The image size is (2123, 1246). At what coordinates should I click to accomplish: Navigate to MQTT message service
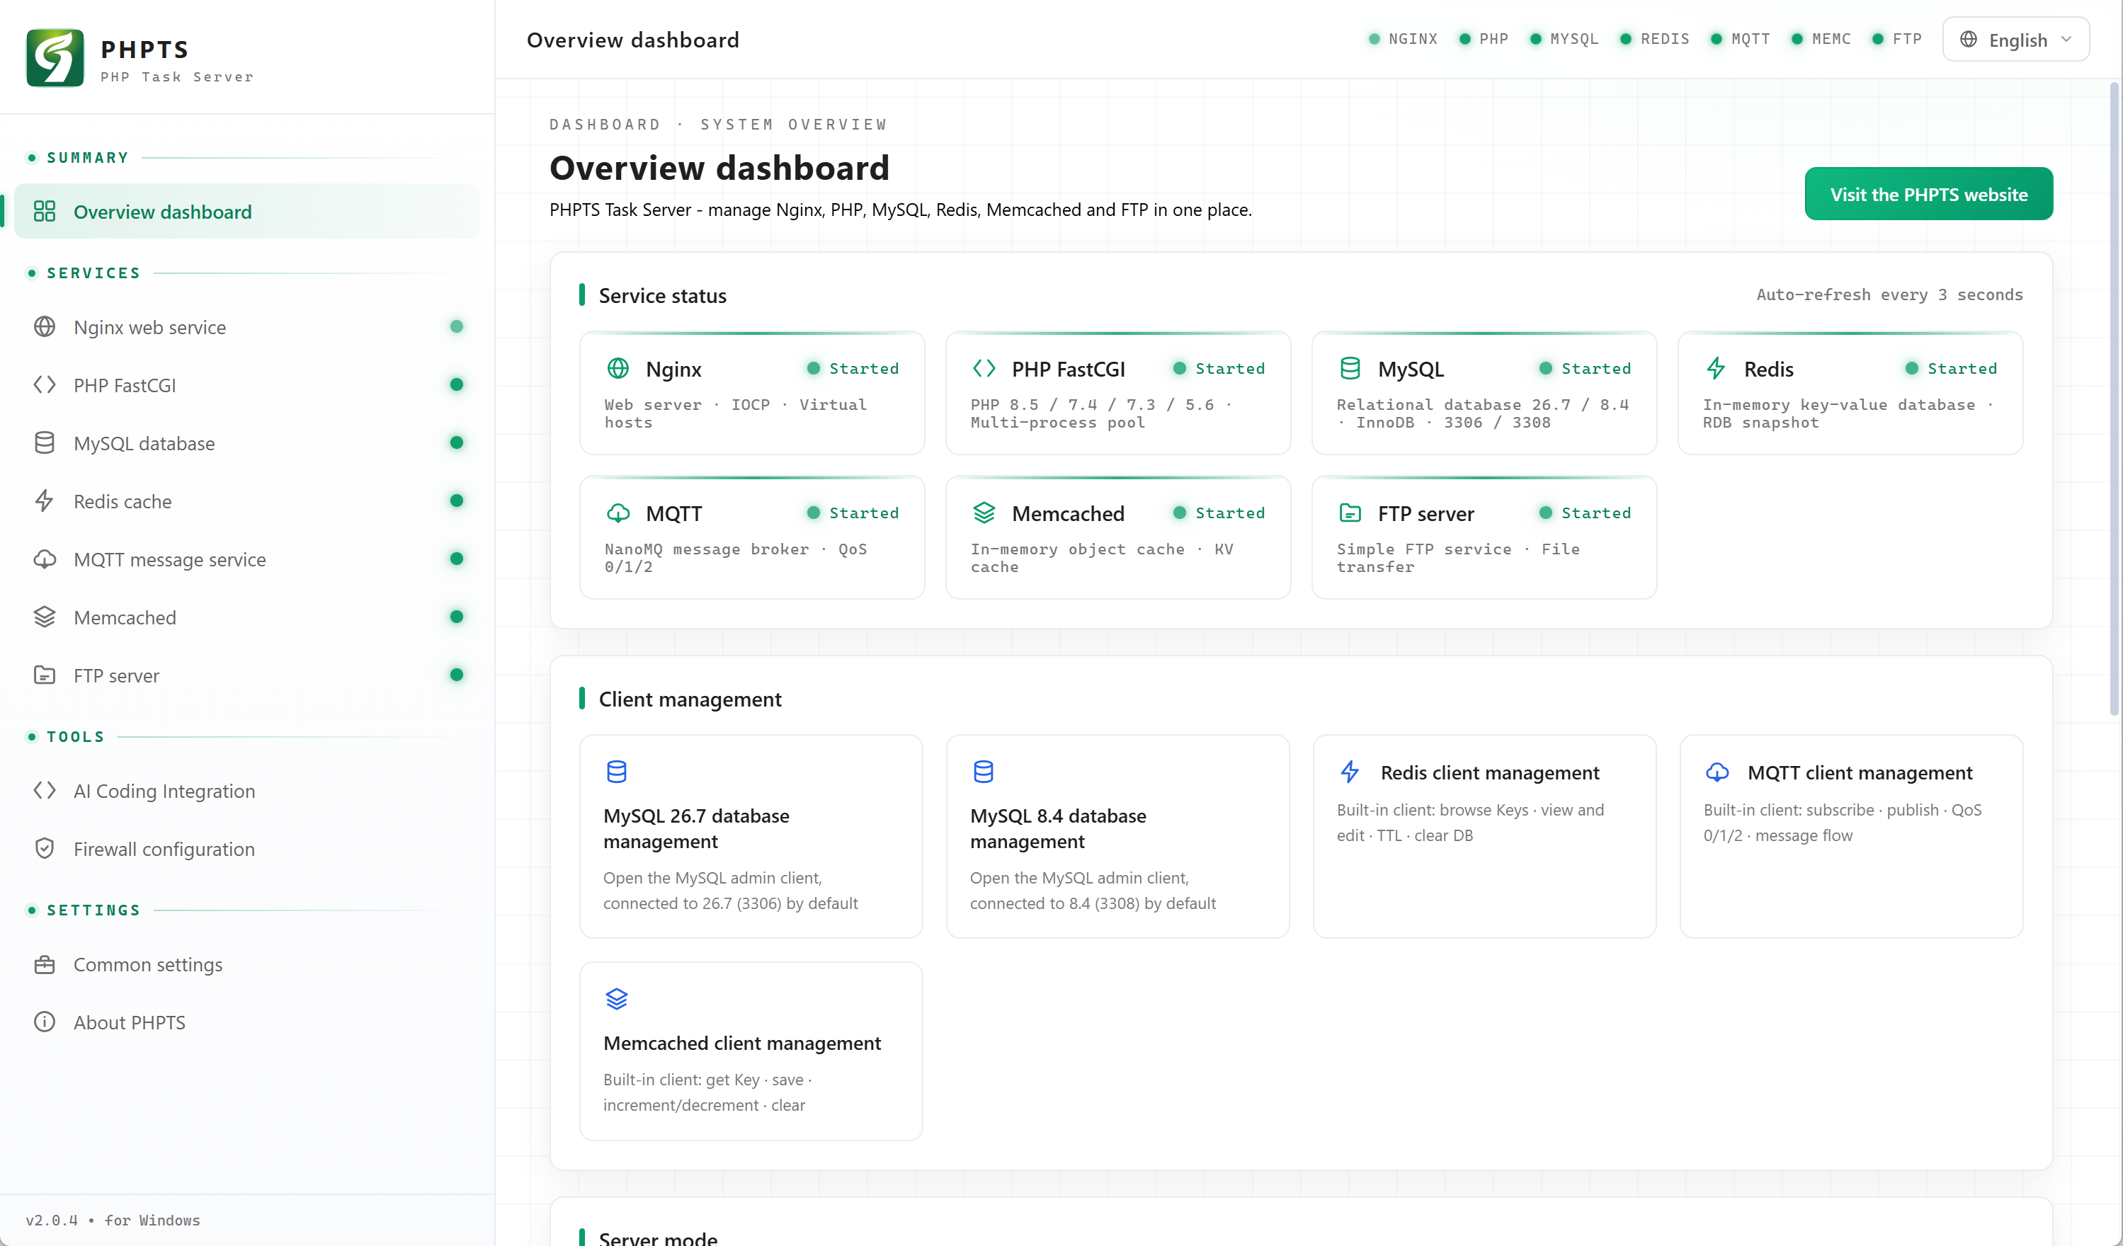tap(247, 559)
